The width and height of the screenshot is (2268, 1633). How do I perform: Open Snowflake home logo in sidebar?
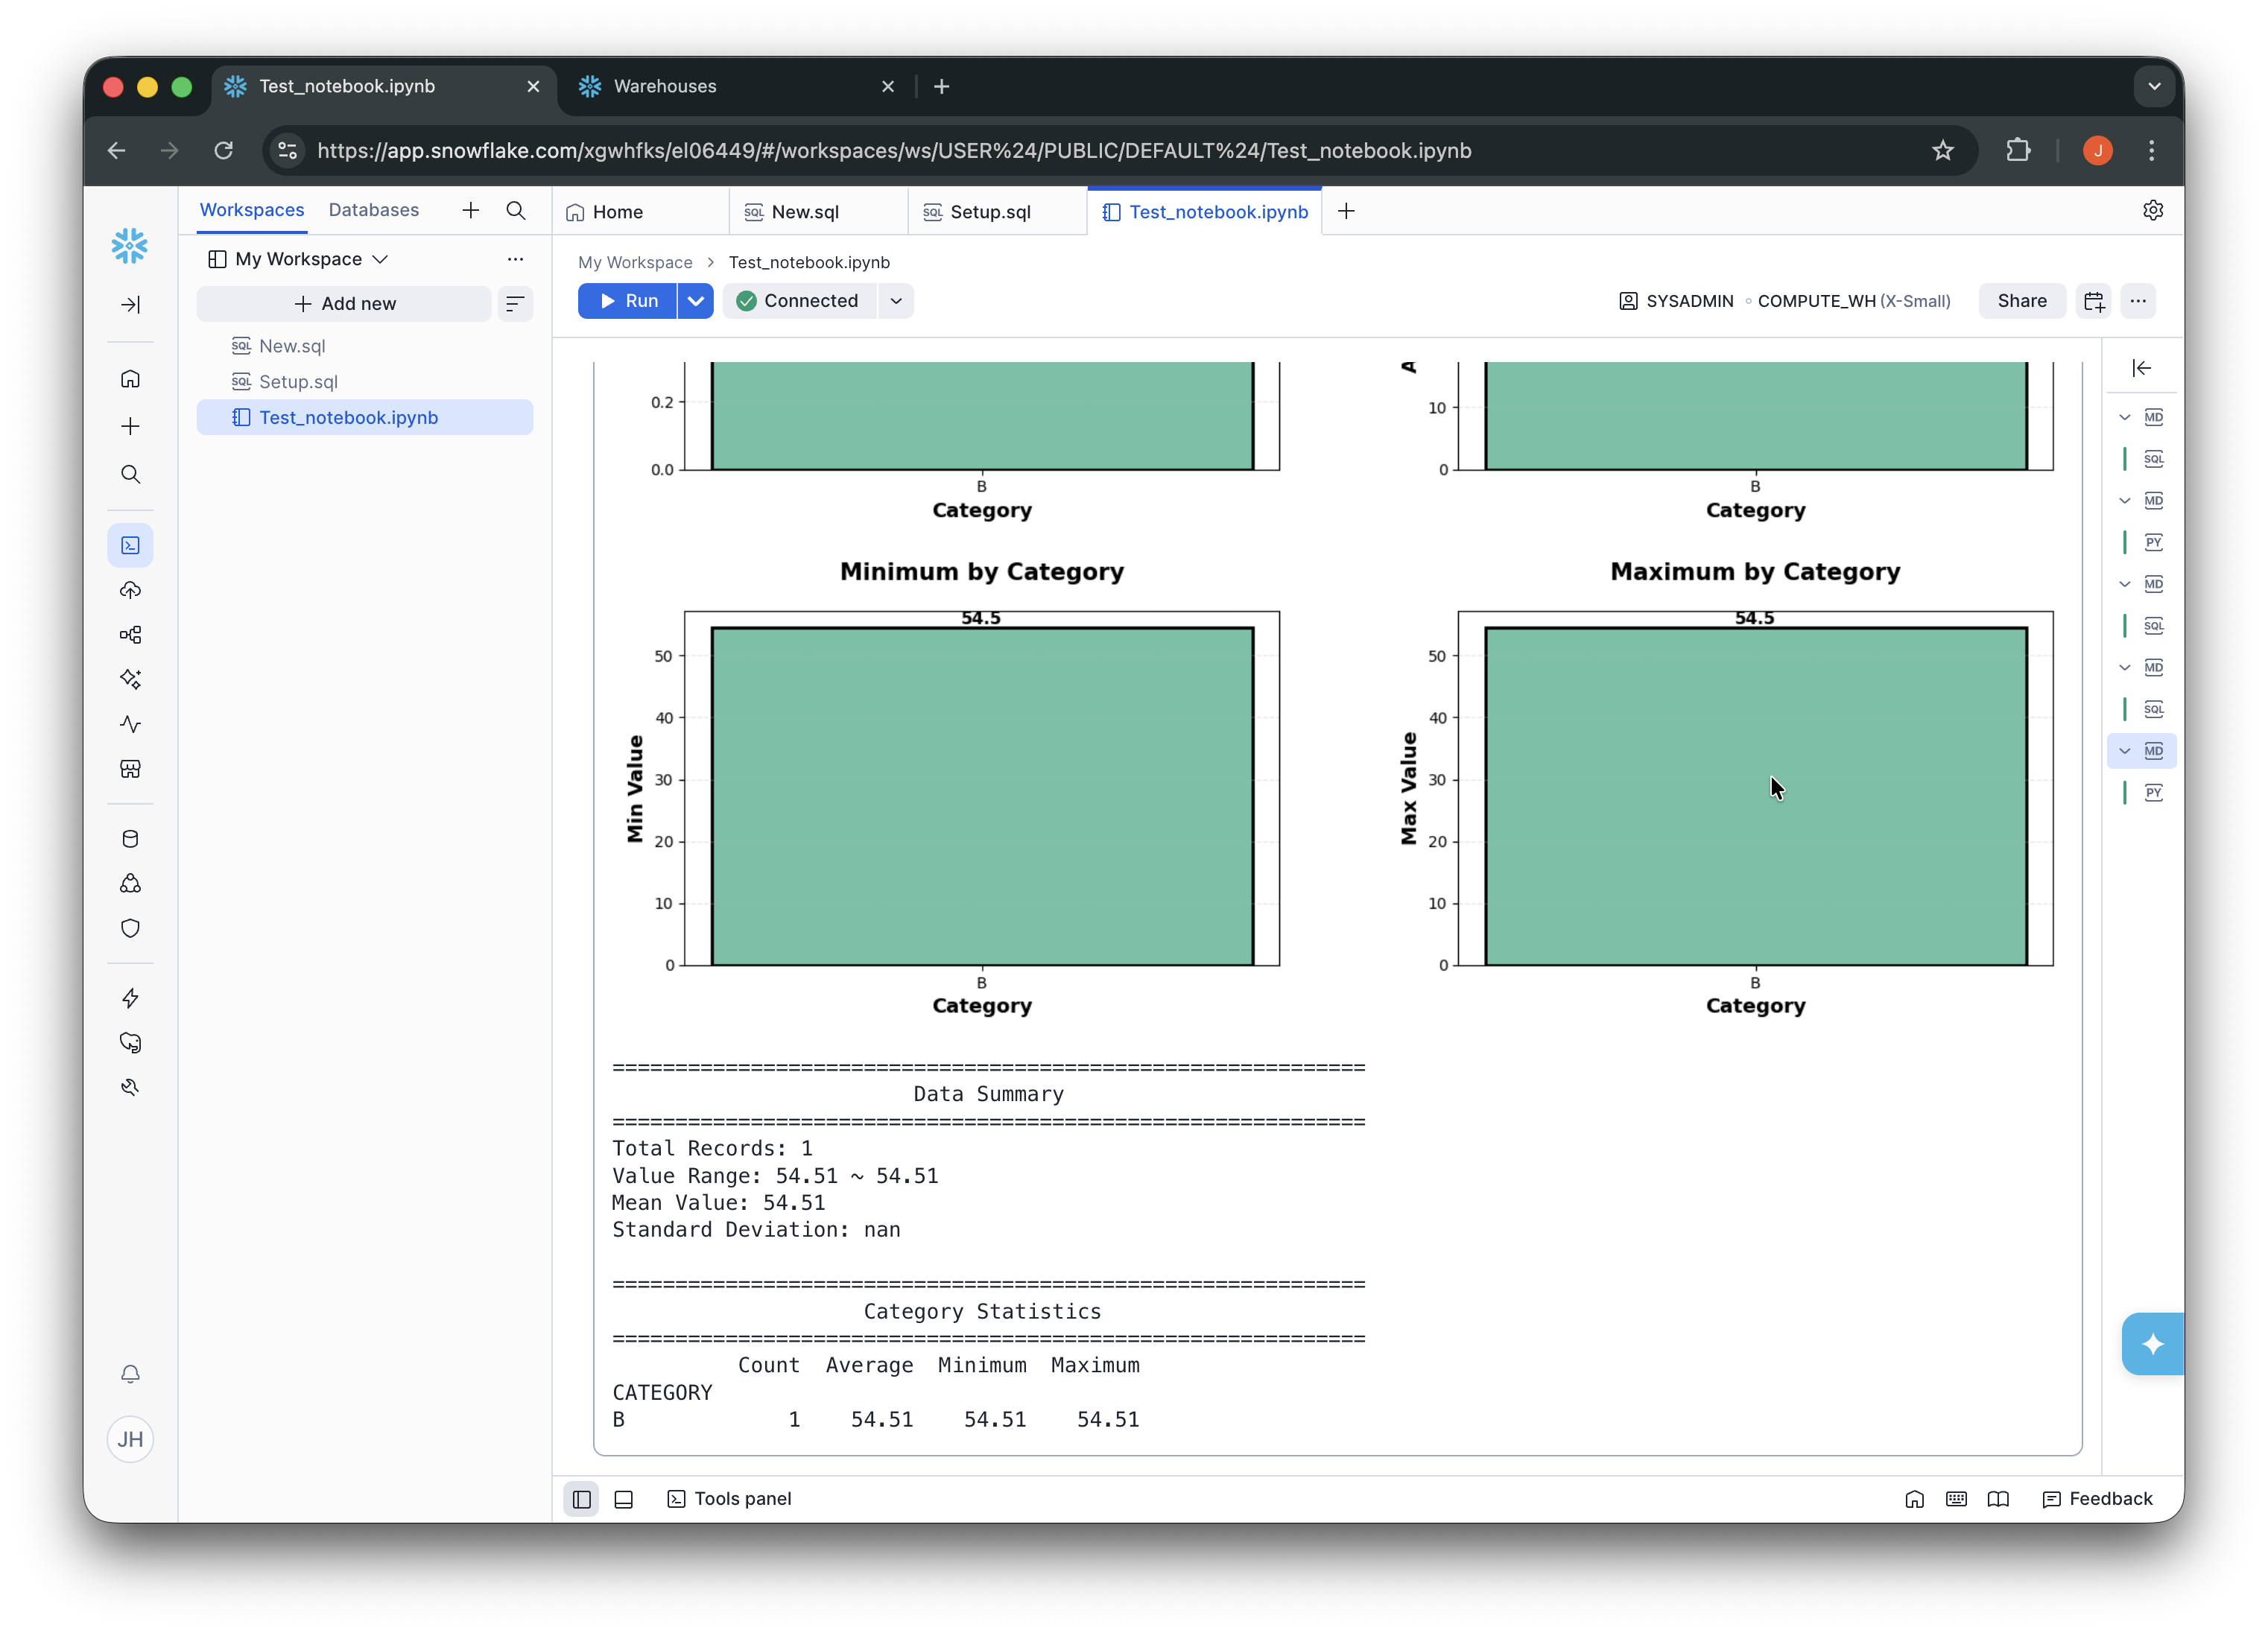130,246
